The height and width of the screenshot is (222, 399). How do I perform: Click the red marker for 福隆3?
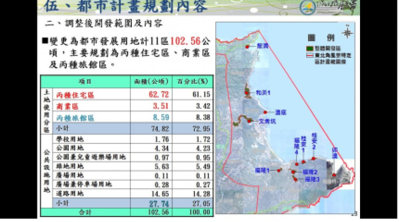coord(296,179)
